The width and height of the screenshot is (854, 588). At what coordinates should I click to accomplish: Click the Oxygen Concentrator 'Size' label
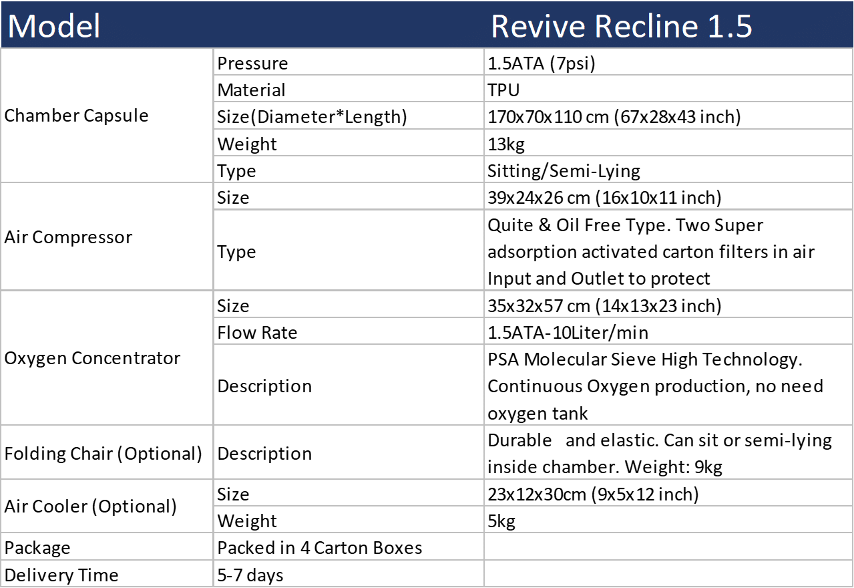coord(233,306)
